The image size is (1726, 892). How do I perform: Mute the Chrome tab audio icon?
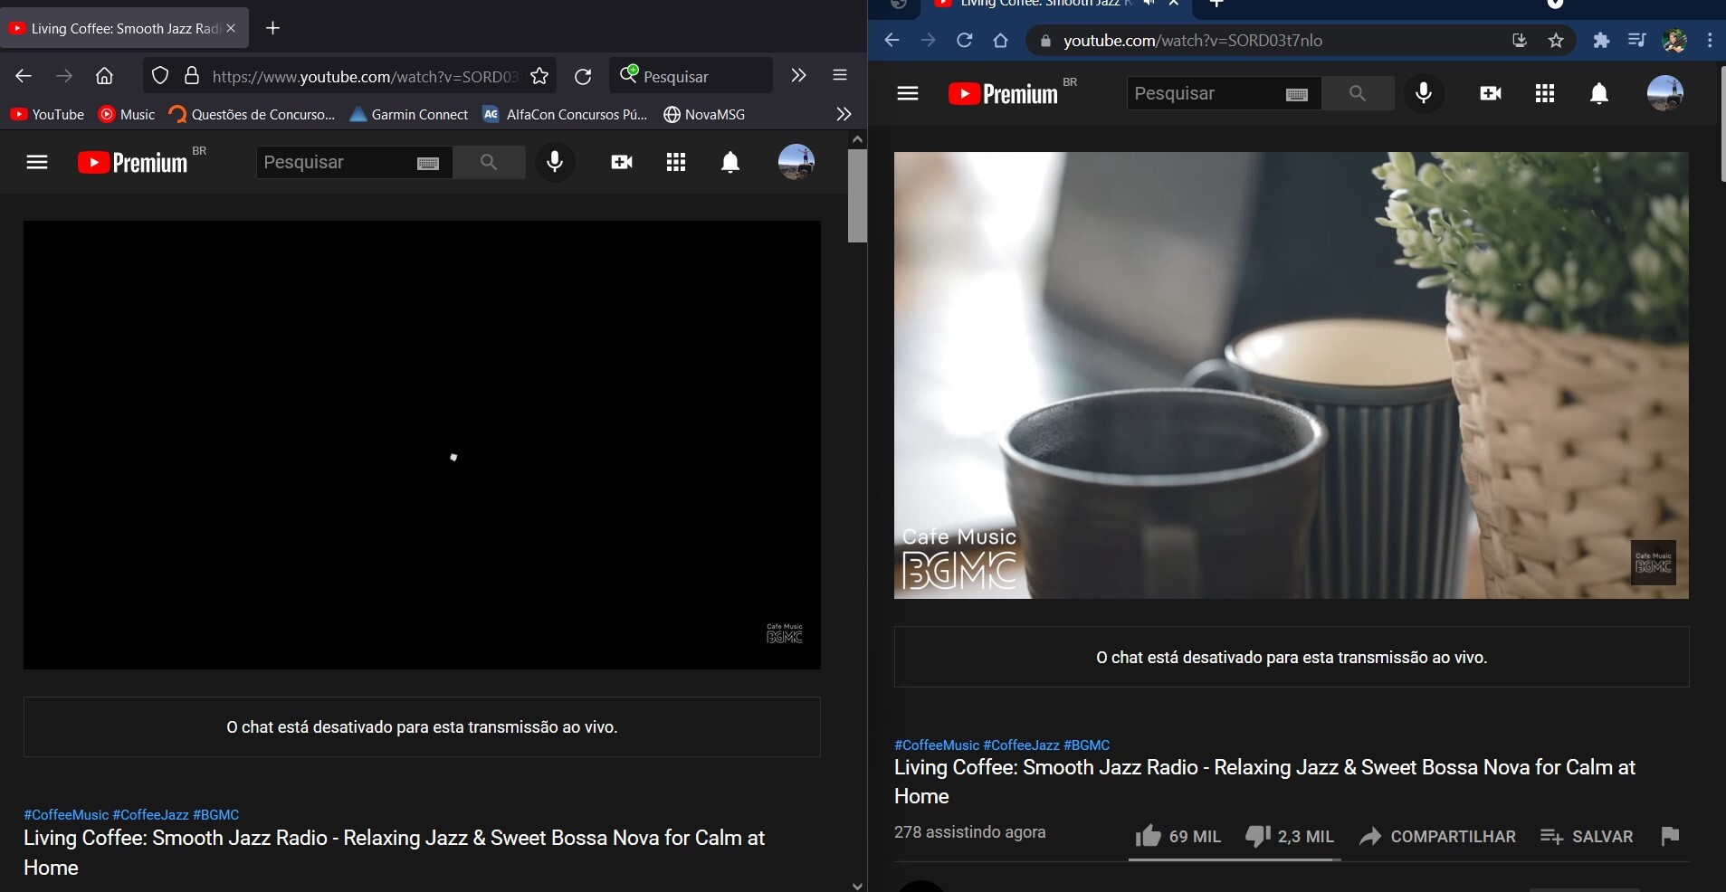(x=1149, y=4)
